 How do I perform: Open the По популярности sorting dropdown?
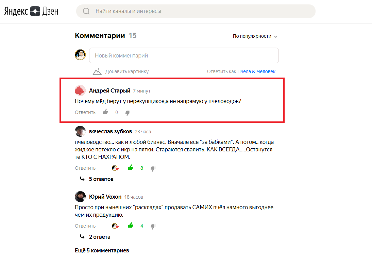click(255, 36)
